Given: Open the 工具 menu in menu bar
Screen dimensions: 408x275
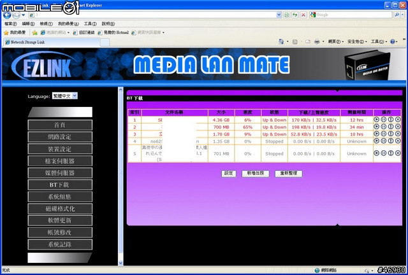Looking at the screenshot, I should point(90,24).
